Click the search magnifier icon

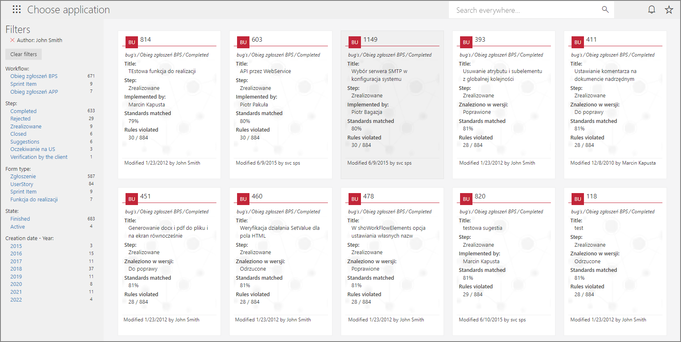point(605,9)
